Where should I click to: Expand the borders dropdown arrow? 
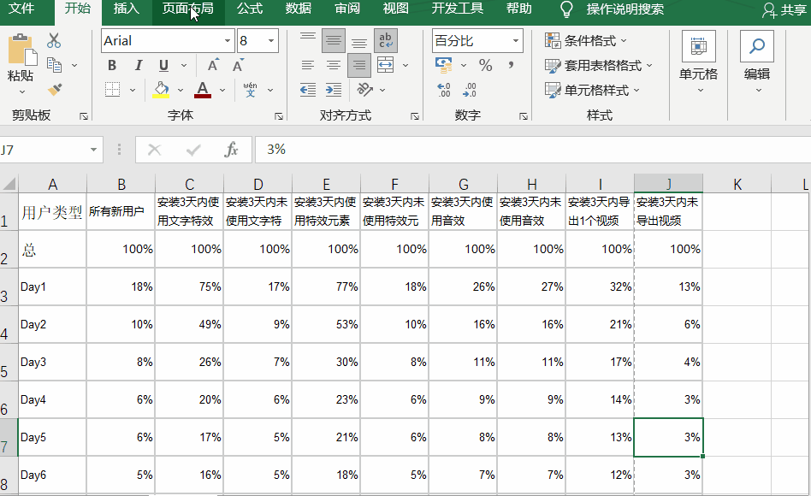click(x=133, y=90)
